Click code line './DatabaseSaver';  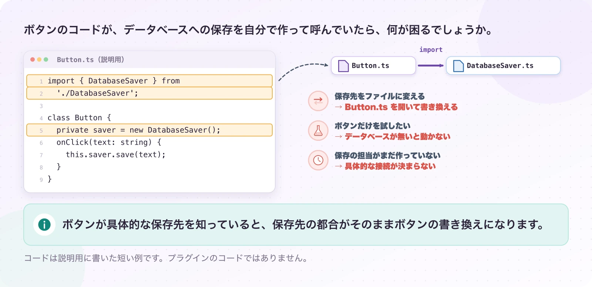[x=149, y=93]
